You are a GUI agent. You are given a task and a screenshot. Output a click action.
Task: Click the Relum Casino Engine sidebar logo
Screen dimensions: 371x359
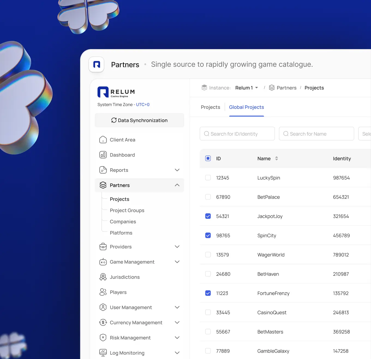tap(116, 92)
